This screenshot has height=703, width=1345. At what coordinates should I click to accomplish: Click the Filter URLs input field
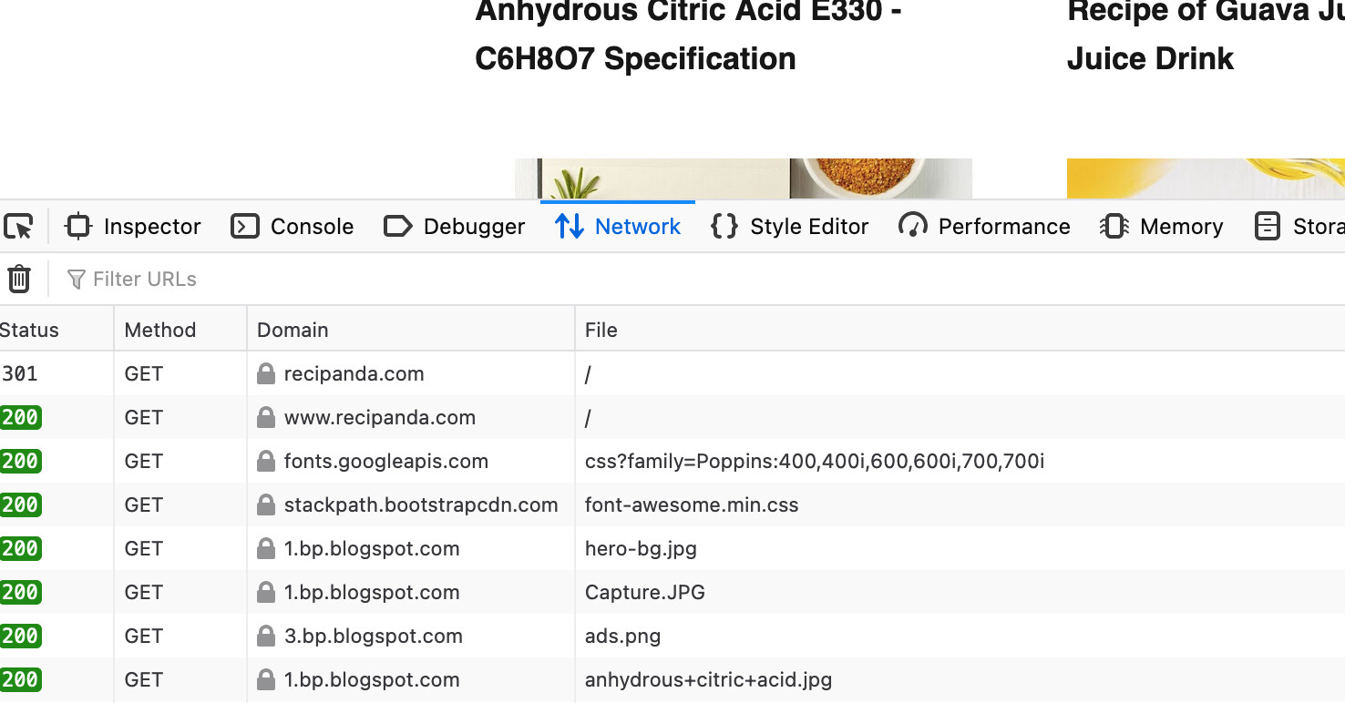364,279
